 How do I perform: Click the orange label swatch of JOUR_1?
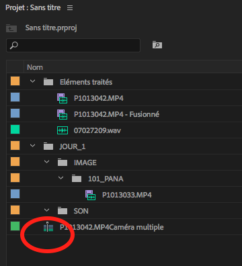[15, 146]
